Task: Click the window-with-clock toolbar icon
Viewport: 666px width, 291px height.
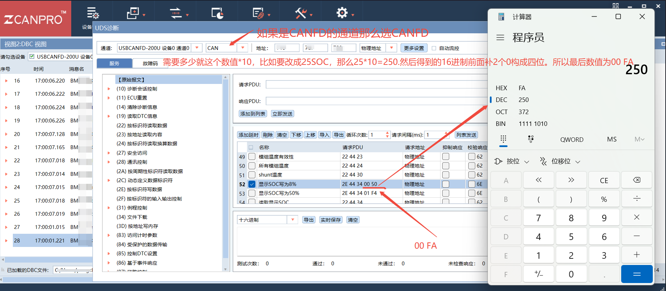Action: pyautogui.click(x=218, y=13)
